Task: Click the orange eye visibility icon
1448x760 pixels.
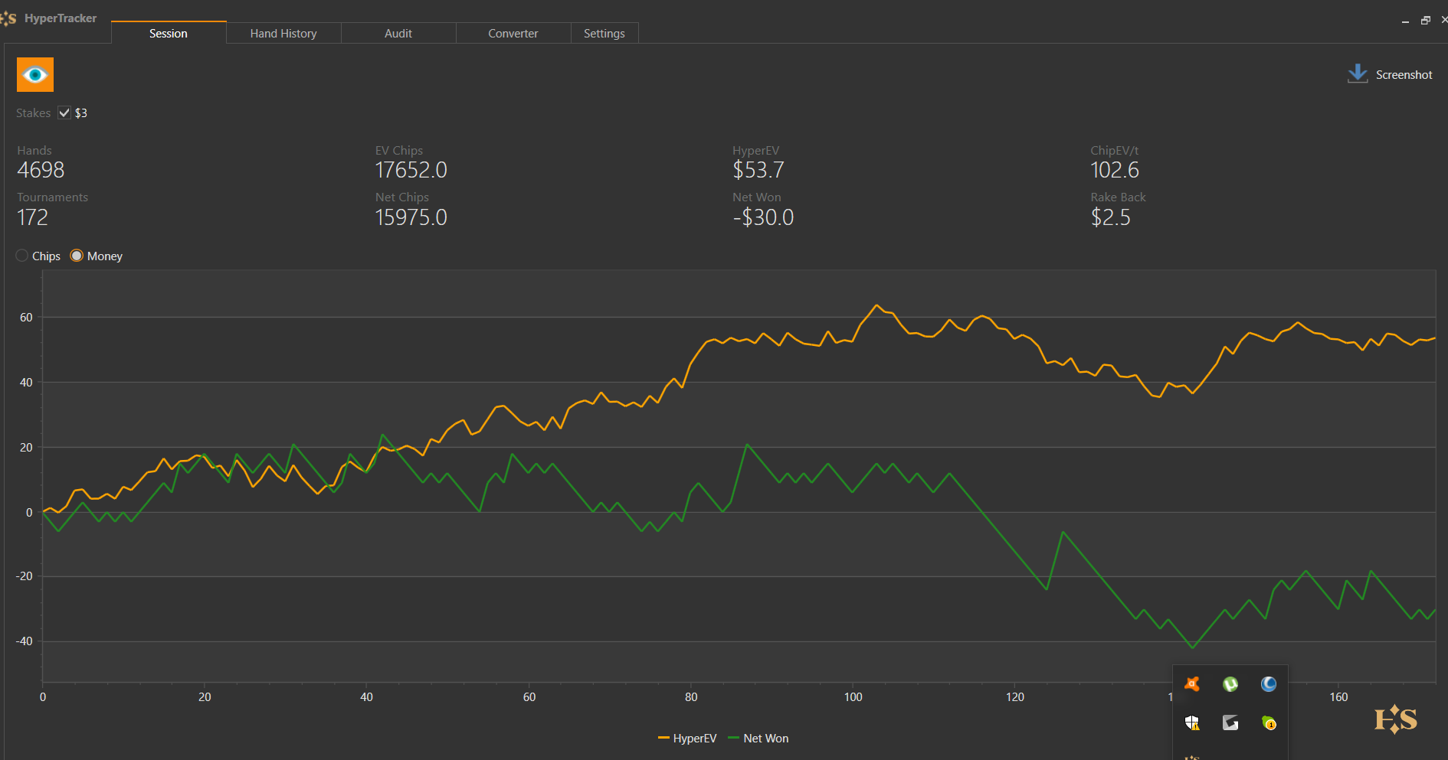Action: (x=35, y=74)
